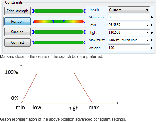Click the right blue marker of Contrast slider
The height and width of the screenshot is (122, 164).
pos(84,42)
